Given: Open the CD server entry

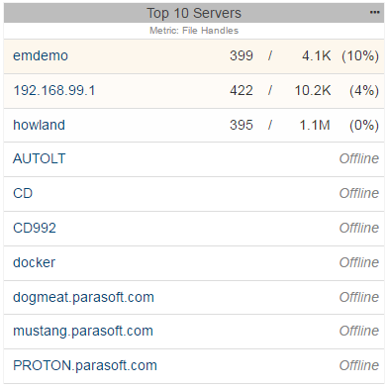Looking at the screenshot, I should coord(23,193).
